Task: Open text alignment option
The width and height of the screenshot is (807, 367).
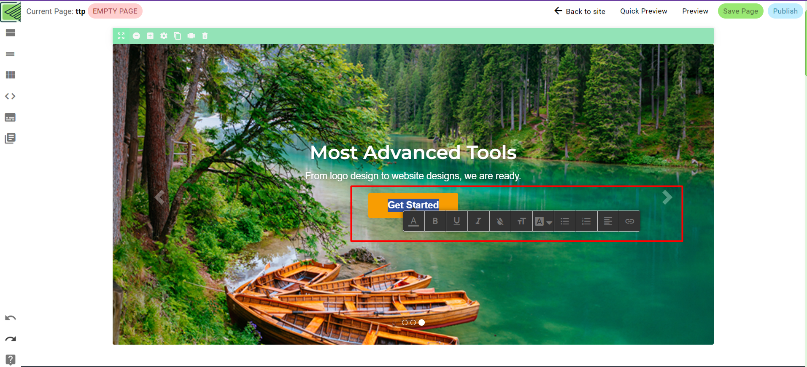Action: click(x=608, y=221)
